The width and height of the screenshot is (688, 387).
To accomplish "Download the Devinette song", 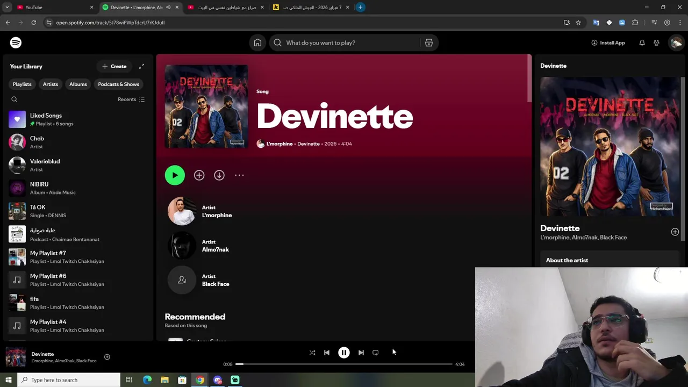I will (x=219, y=175).
